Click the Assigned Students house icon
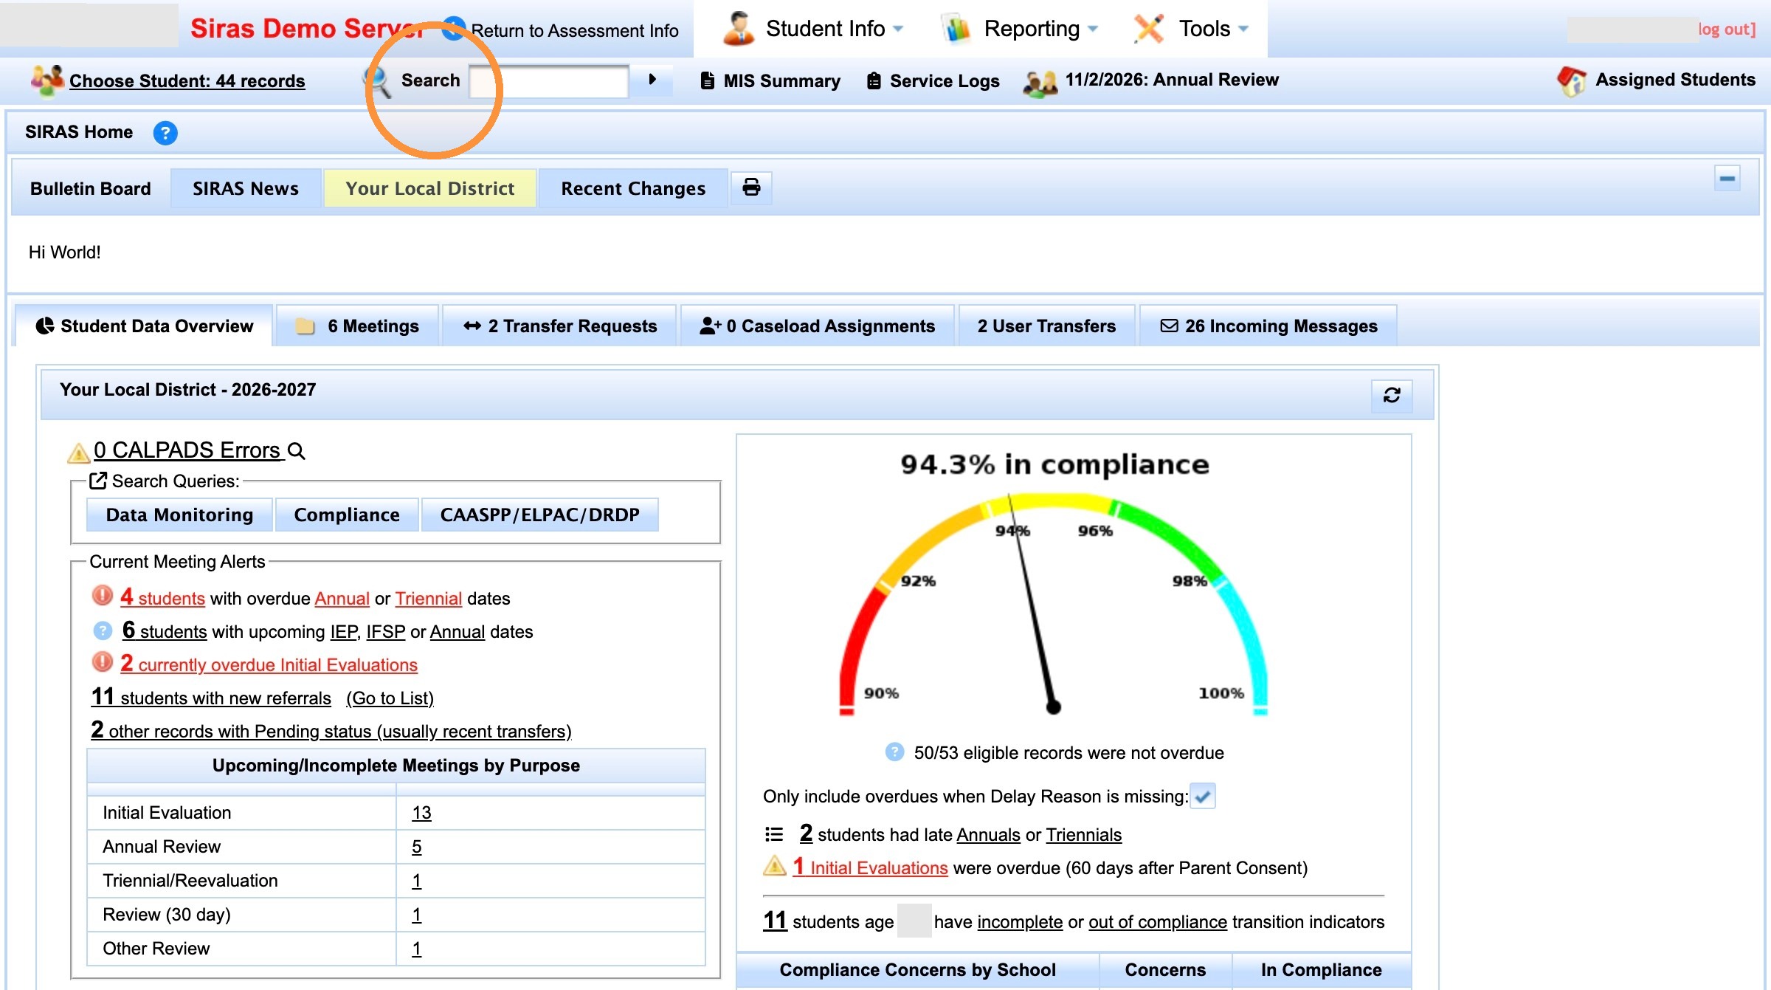Image resolution: width=1771 pixels, height=990 pixels. 1572,80
